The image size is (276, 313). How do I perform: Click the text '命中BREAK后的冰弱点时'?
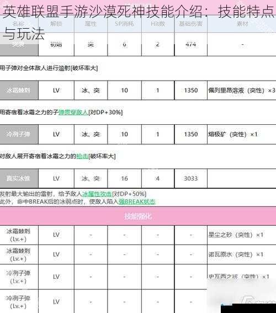coord(50,201)
